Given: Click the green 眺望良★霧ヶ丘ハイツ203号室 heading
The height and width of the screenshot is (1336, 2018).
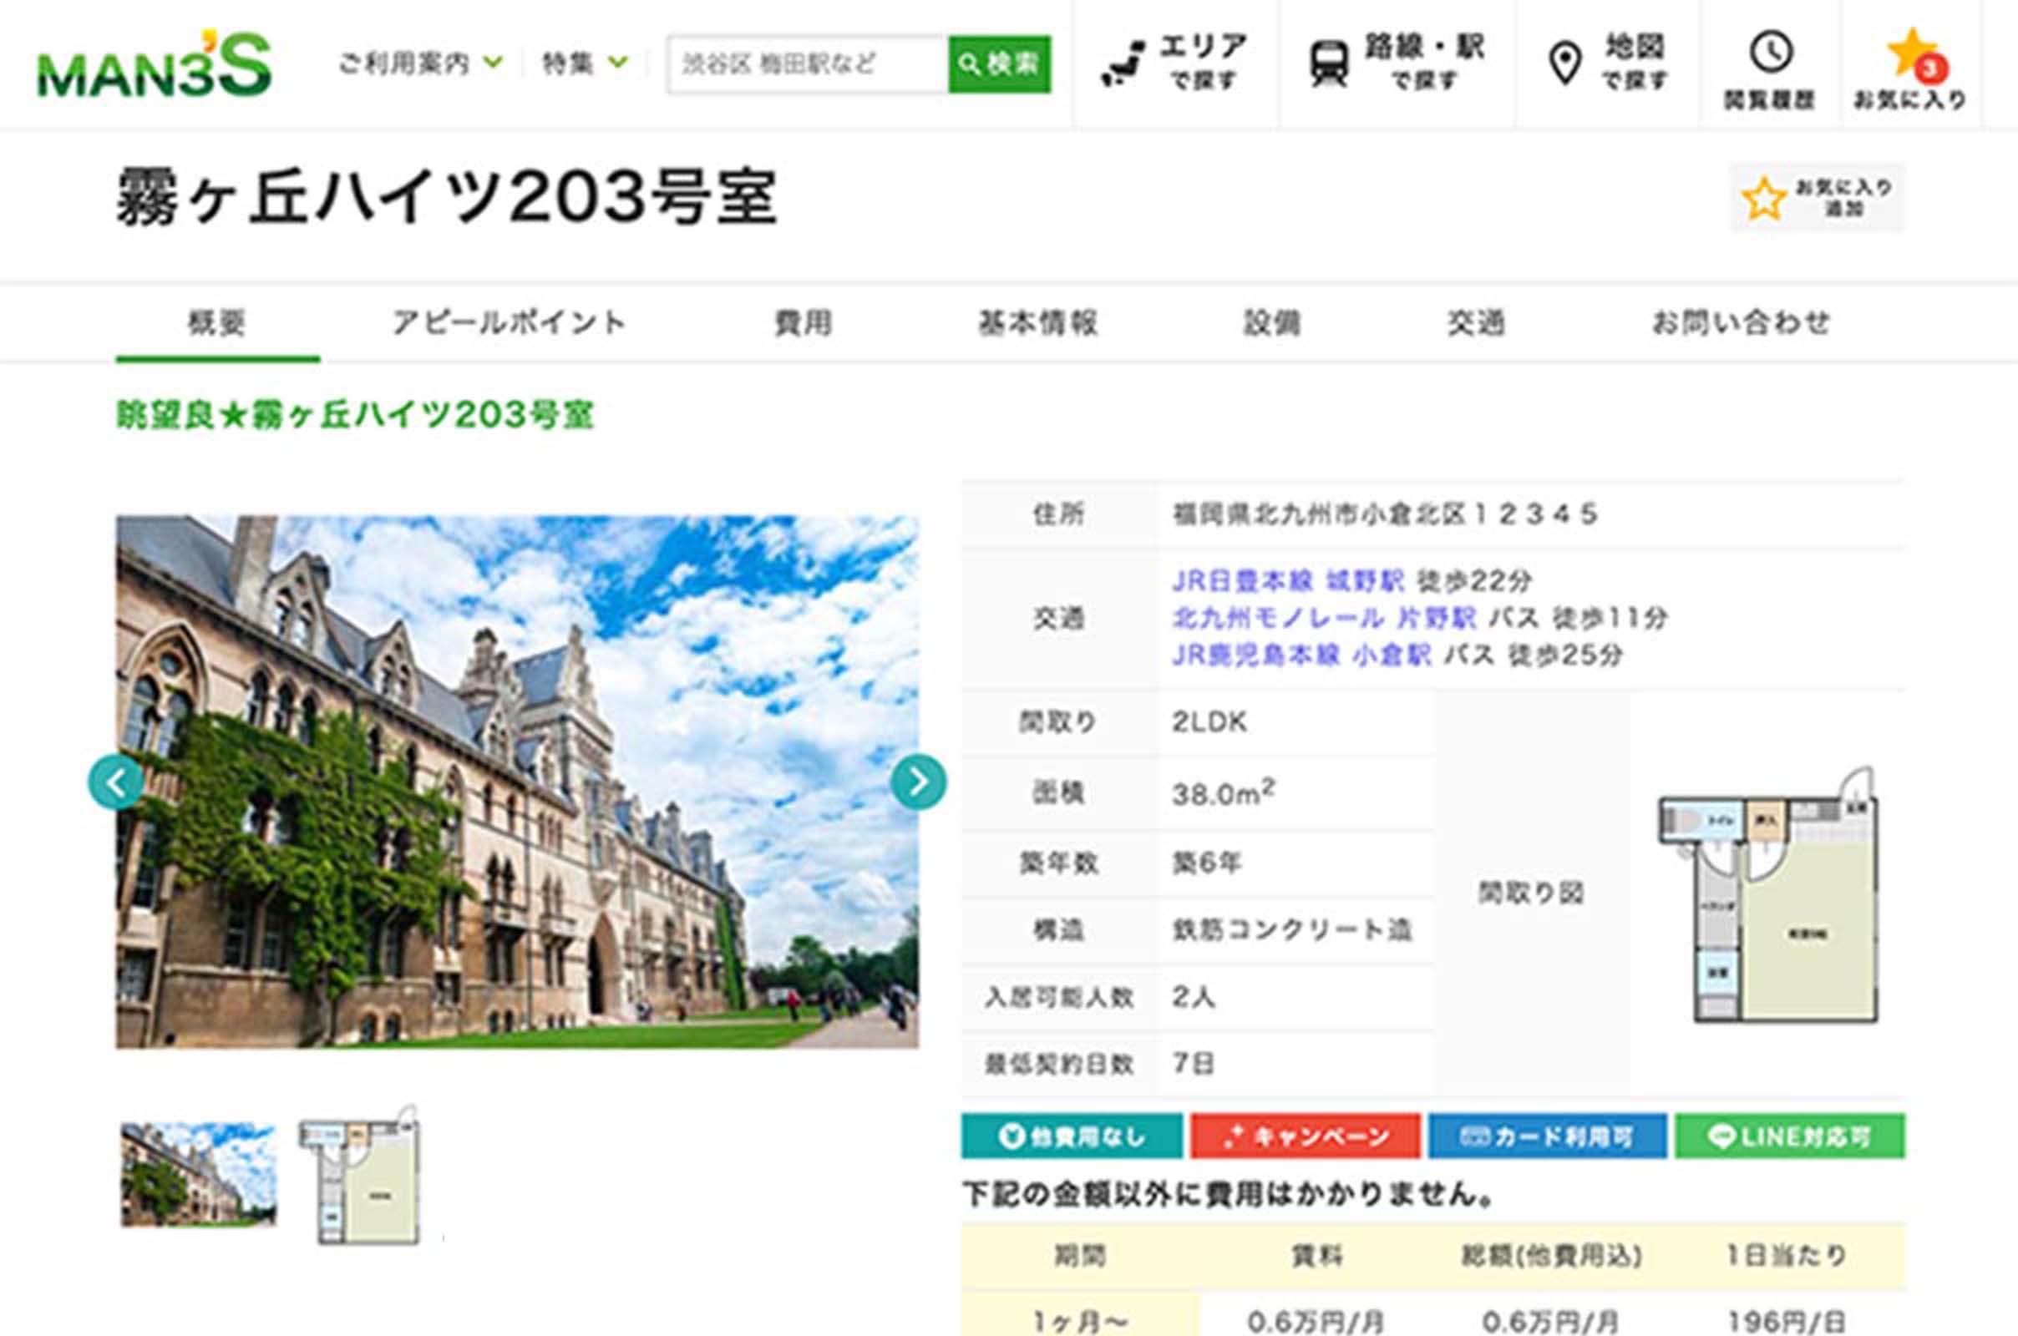Looking at the screenshot, I should coord(355,415).
